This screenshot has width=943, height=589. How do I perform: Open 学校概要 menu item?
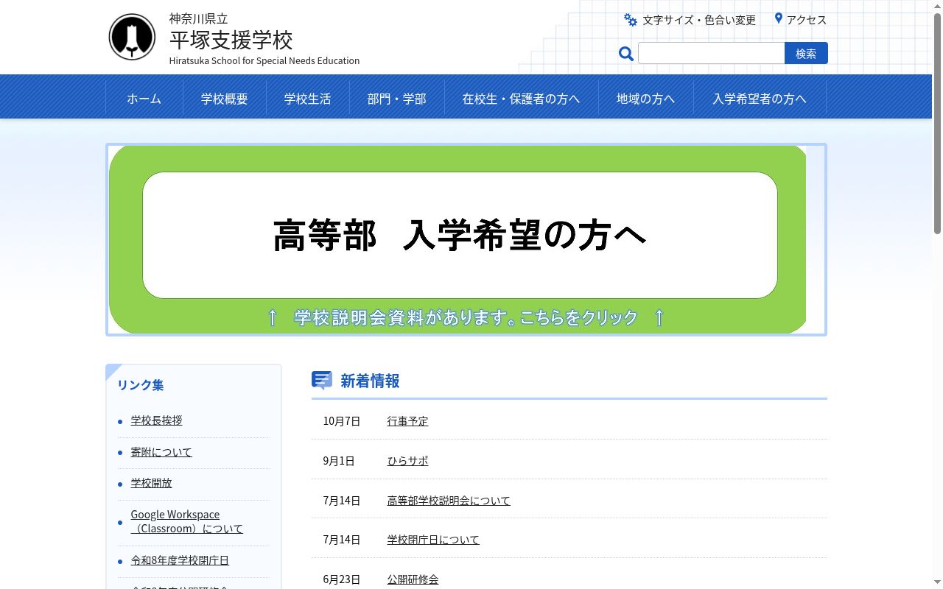(225, 99)
